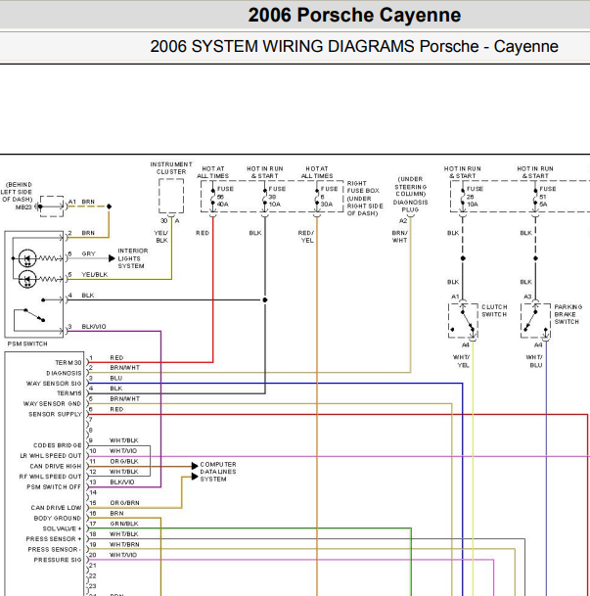Click the SOL VALVE + pin name
Image resolution: width=590 pixels, height=596 pixels.
tap(62, 528)
